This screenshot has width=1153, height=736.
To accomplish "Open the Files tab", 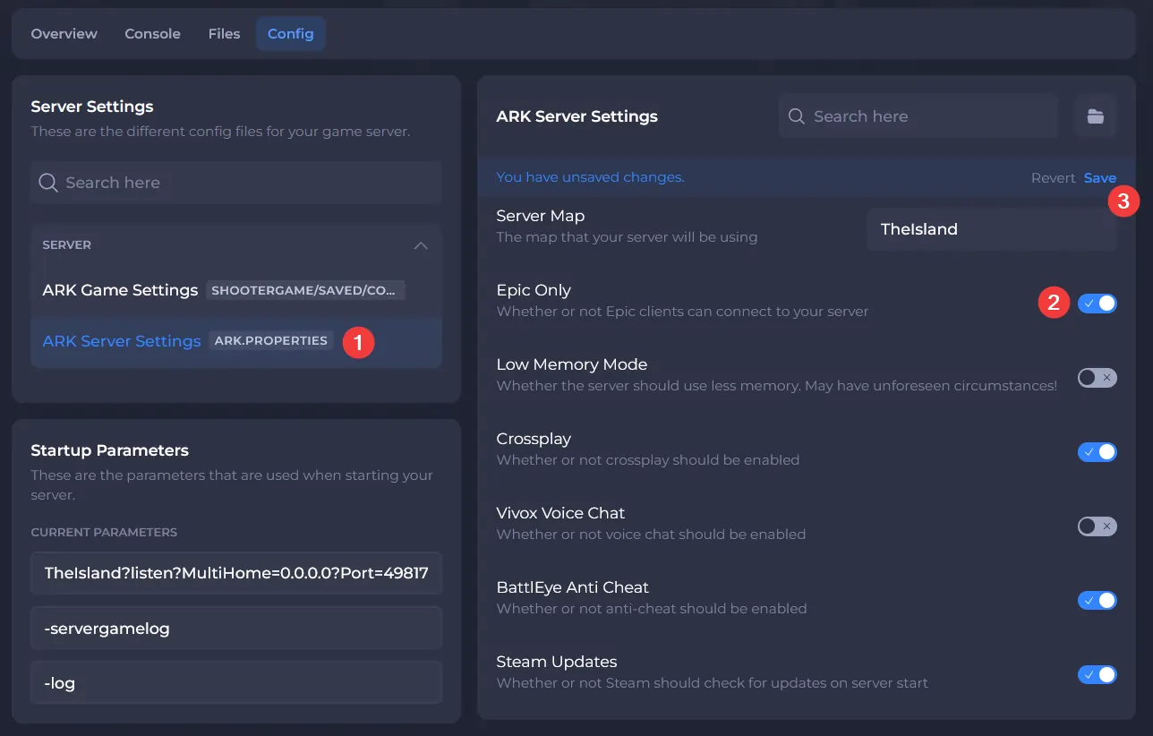I will pyautogui.click(x=224, y=34).
